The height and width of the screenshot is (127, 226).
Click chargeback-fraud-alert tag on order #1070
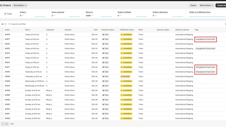pyautogui.click(x=205, y=72)
